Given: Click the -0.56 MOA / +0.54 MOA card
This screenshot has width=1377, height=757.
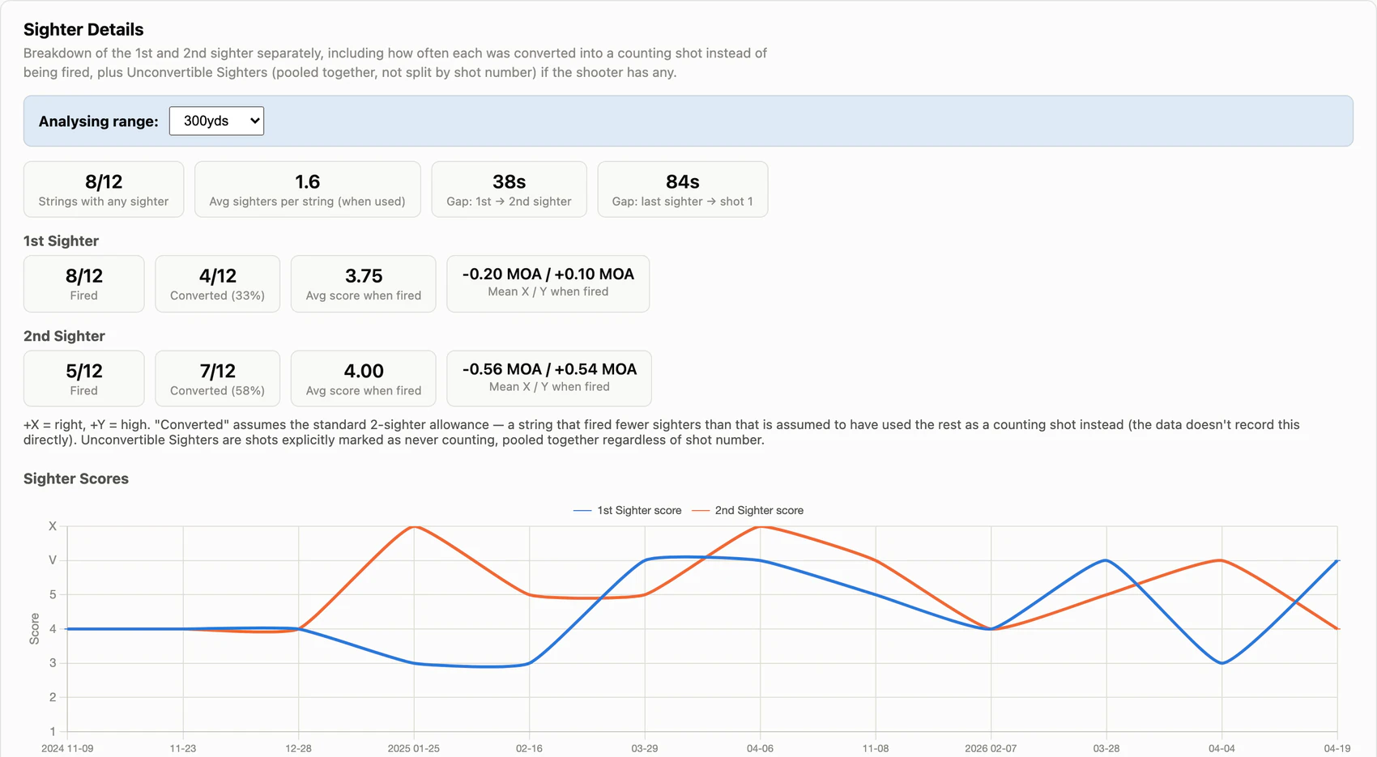Looking at the screenshot, I should click(x=549, y=379).
